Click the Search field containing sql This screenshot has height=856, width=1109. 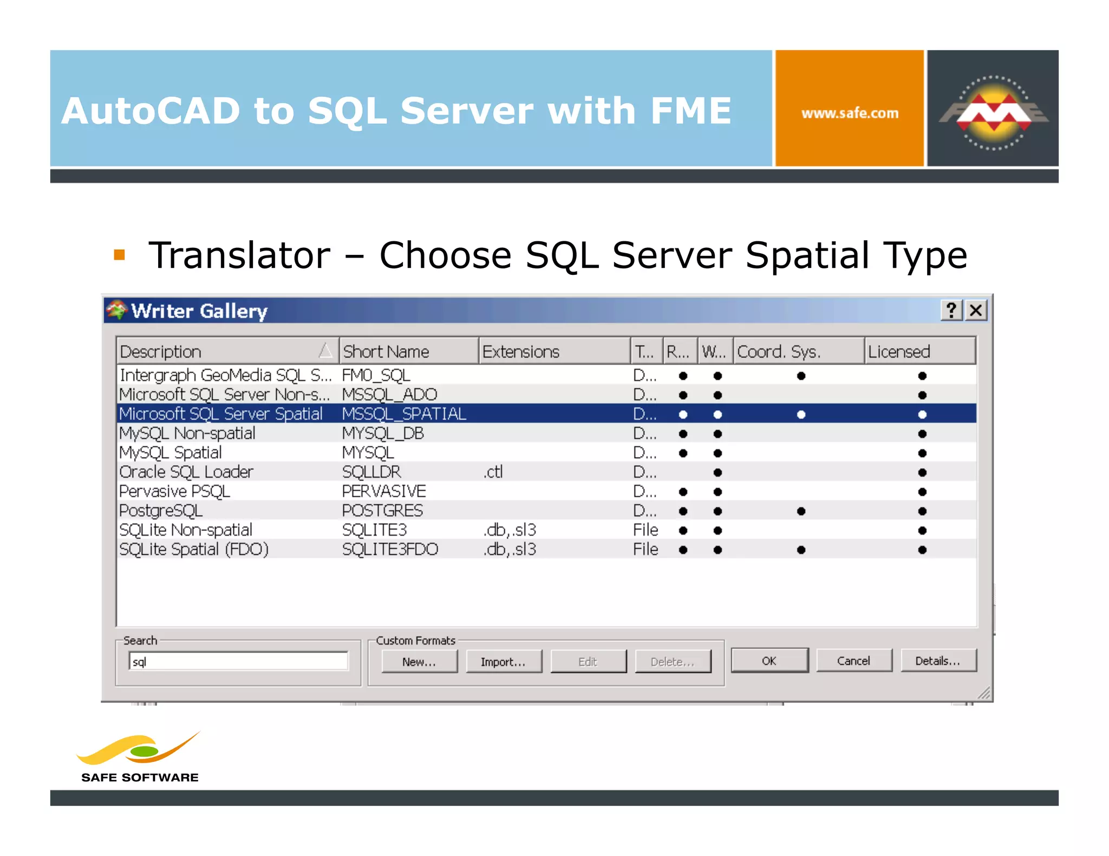pyautogui.click(x=238, y=661)
